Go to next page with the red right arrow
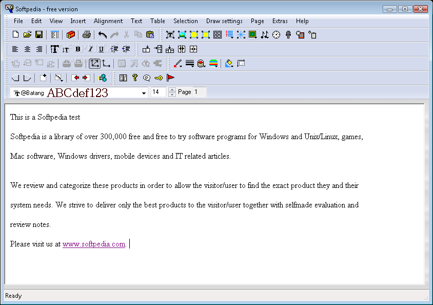The height and width of the screenshot is (305, 433). [x=86, y=78]
